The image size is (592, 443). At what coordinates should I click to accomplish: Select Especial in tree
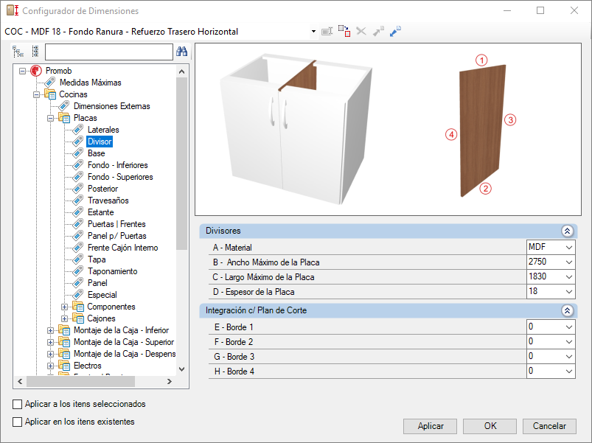(102, 295)
